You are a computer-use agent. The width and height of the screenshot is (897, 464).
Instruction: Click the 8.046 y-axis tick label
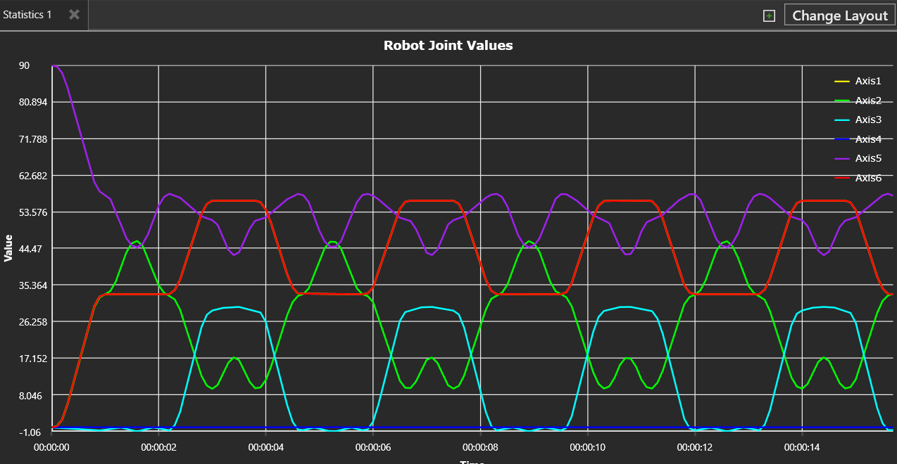[30, 395]
